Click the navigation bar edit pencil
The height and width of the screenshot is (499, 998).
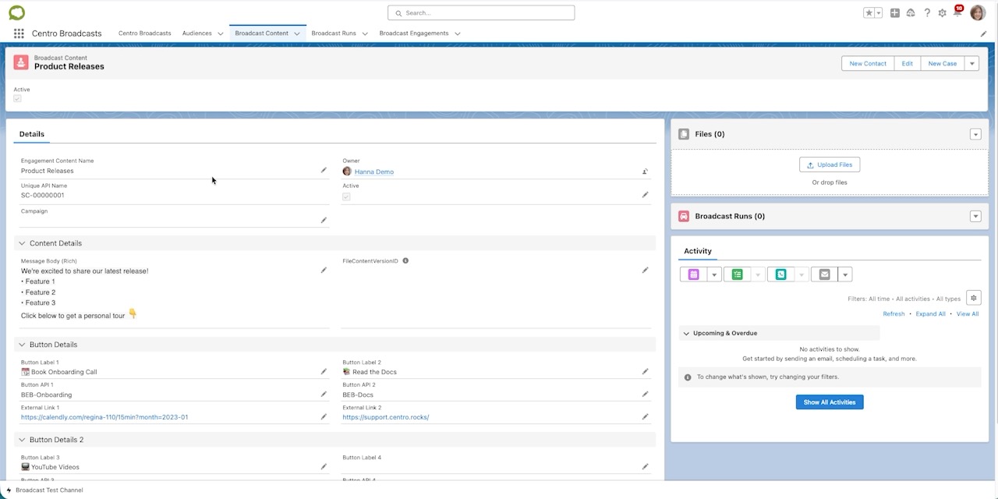984,34
